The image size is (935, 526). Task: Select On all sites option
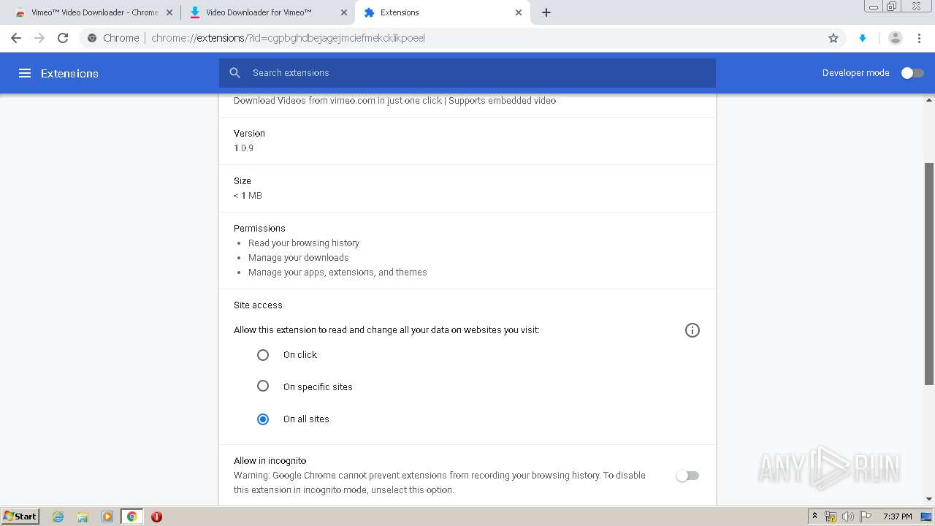pyautogui.click(x=263, y=419)
